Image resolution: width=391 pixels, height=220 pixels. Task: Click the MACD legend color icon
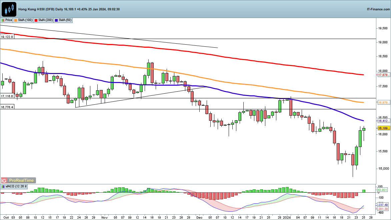(x=3, y=186)
